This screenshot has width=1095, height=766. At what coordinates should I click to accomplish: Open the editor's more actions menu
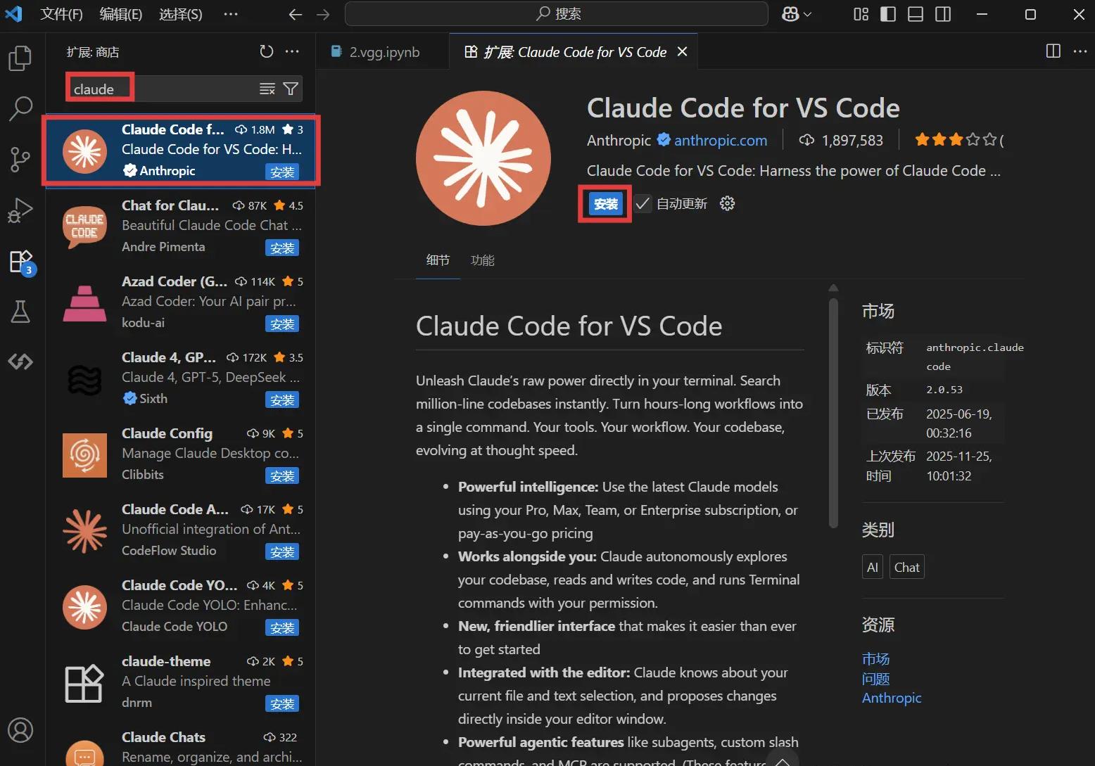point(1082,51)
